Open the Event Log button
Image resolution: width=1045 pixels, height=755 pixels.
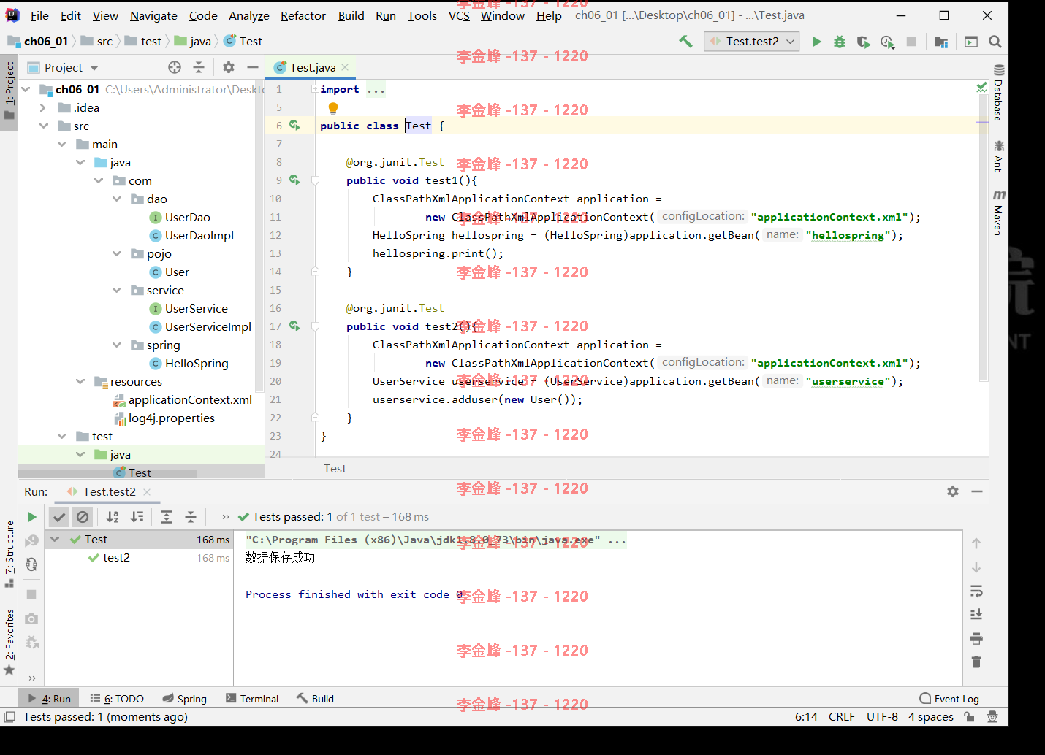click(x=949, y=699)
